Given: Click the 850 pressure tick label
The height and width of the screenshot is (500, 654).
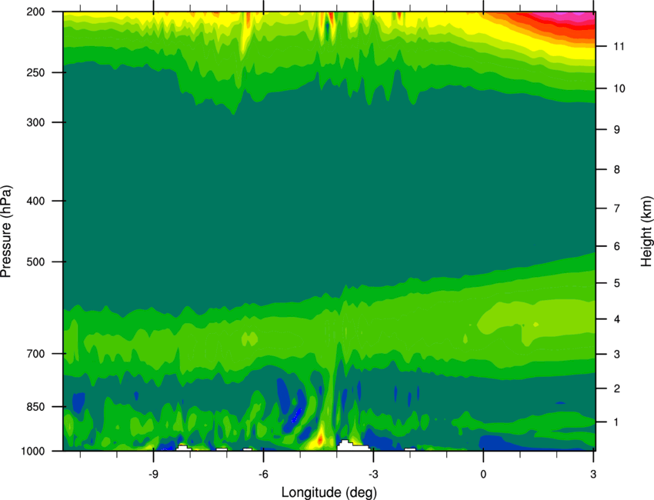Looking at the screenshot, I should [36, 407].
